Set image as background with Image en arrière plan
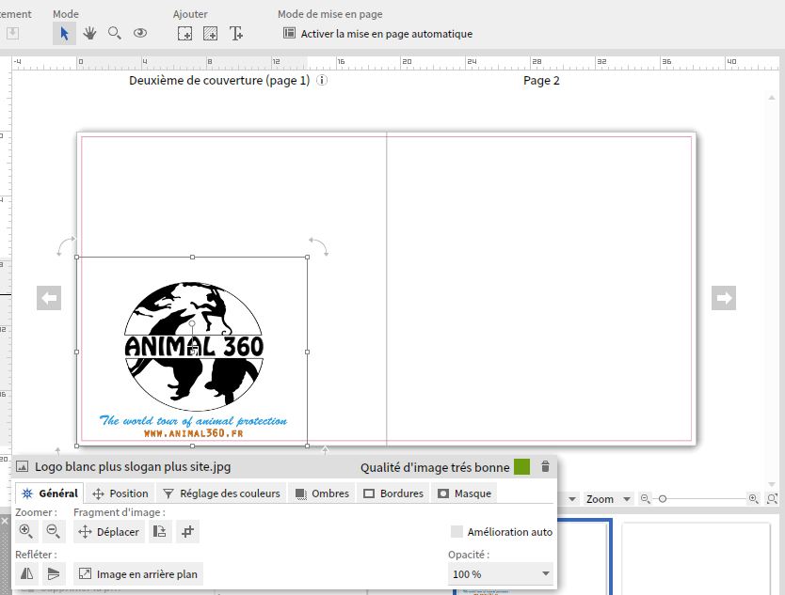 tap(138, 573)
